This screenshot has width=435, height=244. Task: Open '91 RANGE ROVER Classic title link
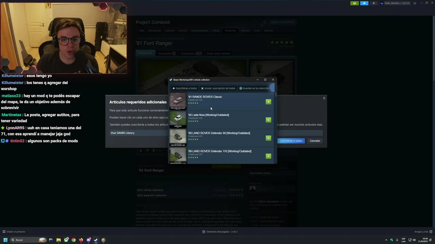click(205, 97)
